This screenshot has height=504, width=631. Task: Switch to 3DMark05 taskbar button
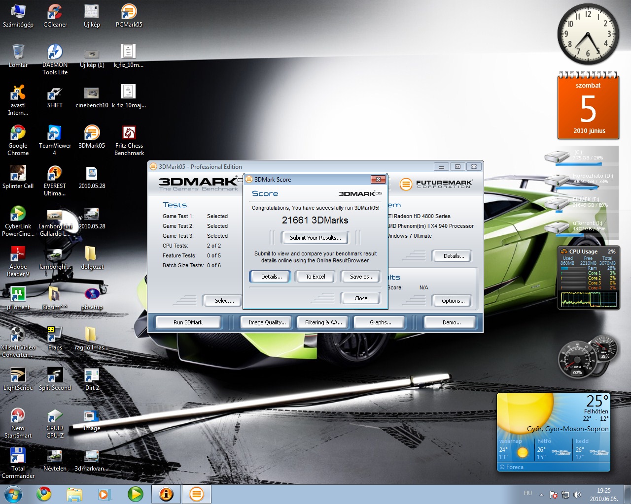tap(196, 494)
